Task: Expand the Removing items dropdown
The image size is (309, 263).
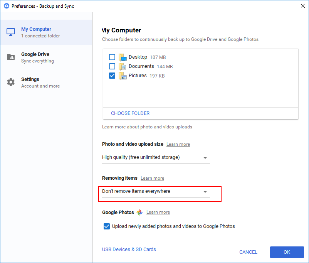Action: pyautogui.click(x=156, y=192)
